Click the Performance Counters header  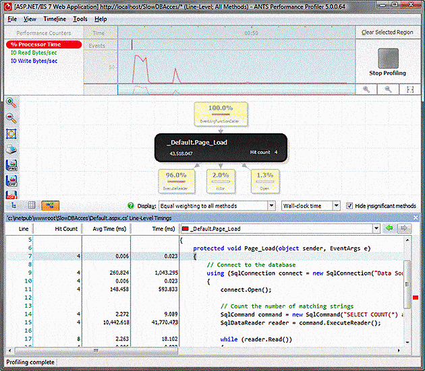(x=44, y=33)
